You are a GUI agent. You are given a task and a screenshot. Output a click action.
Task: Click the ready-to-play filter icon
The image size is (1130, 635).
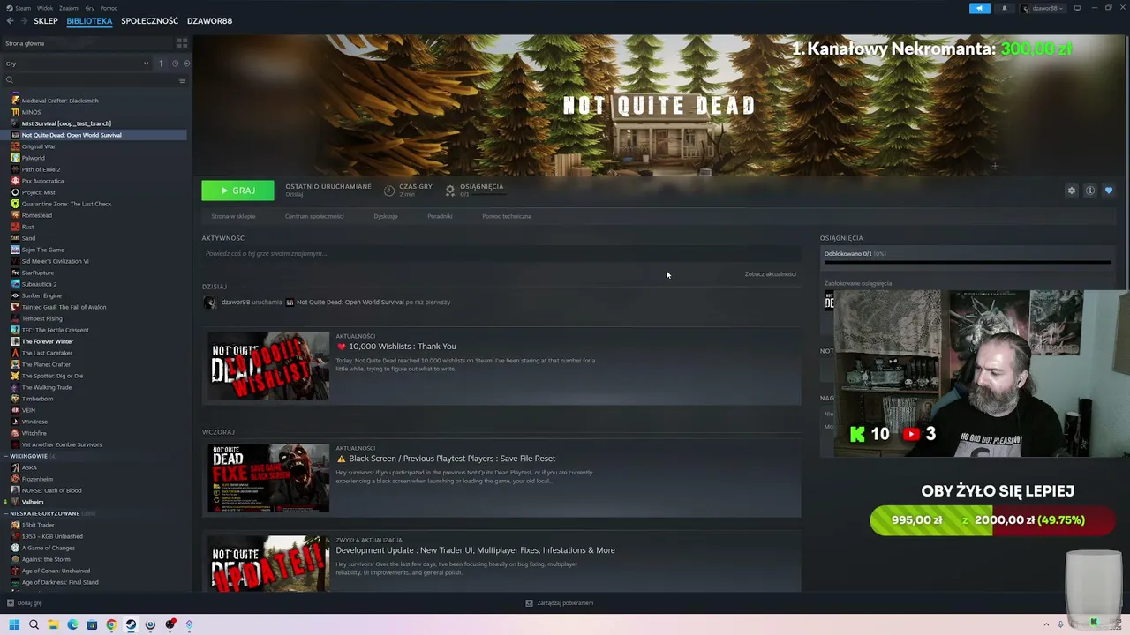point(186,63)
